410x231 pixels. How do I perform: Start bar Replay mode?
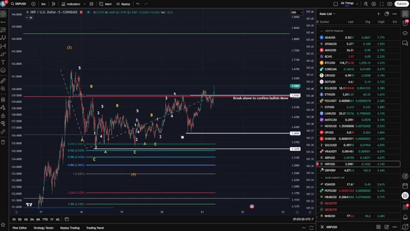pos(123,4)
